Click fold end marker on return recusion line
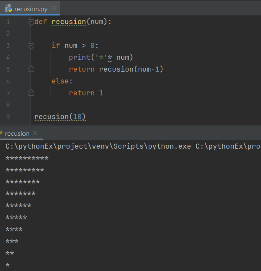This screenshot has height=271, width=261. [31, 69]
